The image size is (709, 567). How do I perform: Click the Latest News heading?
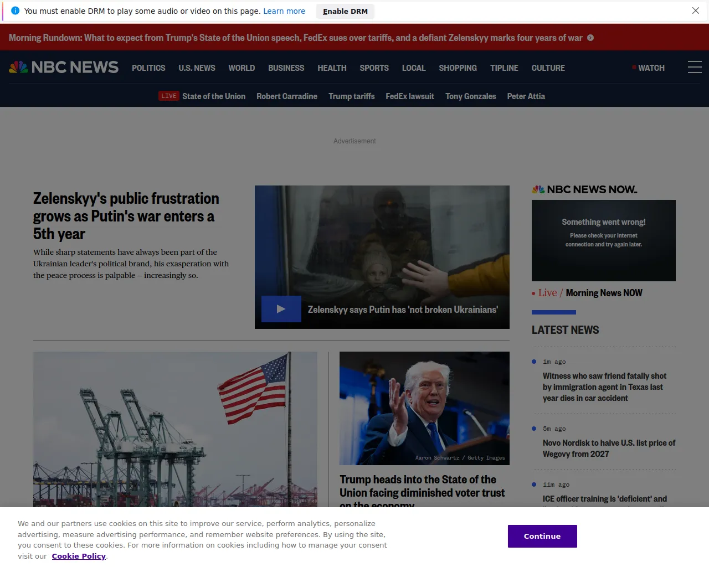click(x=566, y=330)
